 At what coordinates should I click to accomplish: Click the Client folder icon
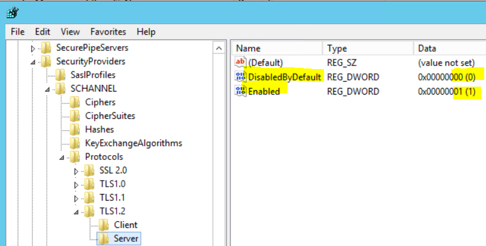[x=104, y=225]
